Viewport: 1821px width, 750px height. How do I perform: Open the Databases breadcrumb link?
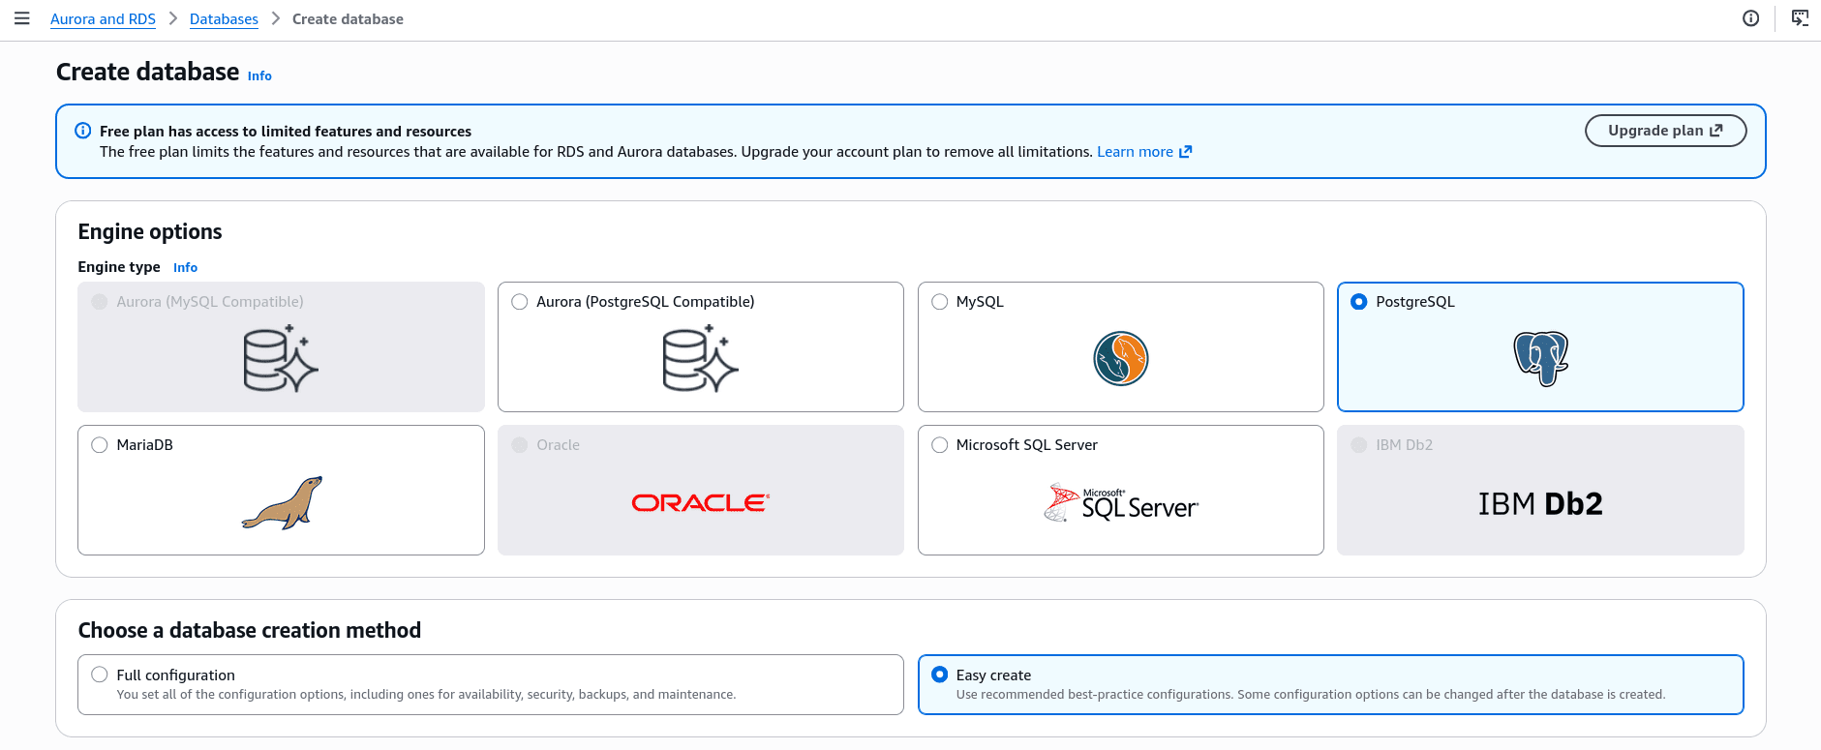224,19
